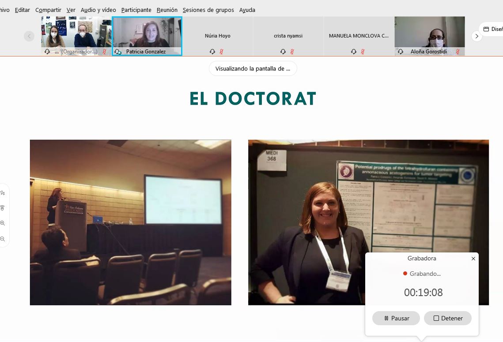Open the Participante menu
503x342 pixels.
pyautogui.click(x=136, y=10)
